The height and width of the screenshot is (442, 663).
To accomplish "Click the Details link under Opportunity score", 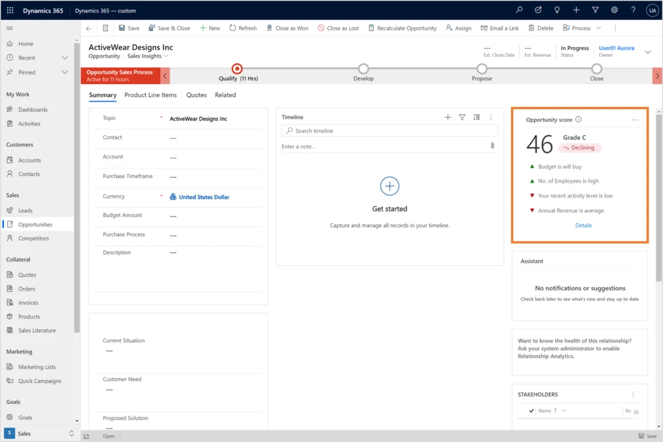I will [583, 225].
